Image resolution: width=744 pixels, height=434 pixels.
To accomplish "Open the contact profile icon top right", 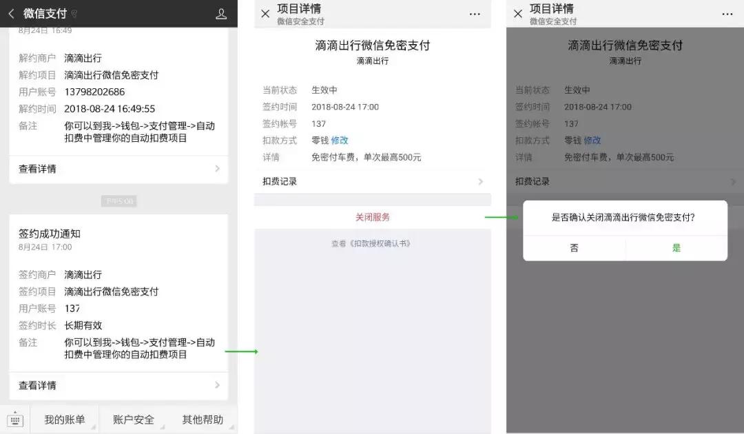I will pyautogui.click(x=220, y=13).
